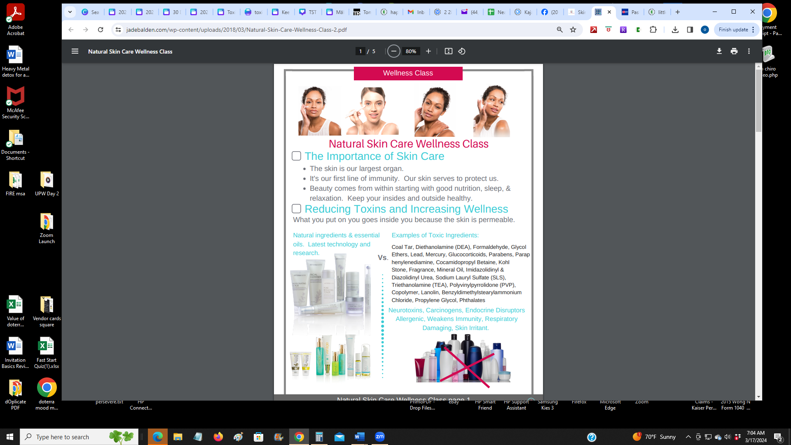
Task: Open the taskbar weather widget
Action: pos(654,437)
